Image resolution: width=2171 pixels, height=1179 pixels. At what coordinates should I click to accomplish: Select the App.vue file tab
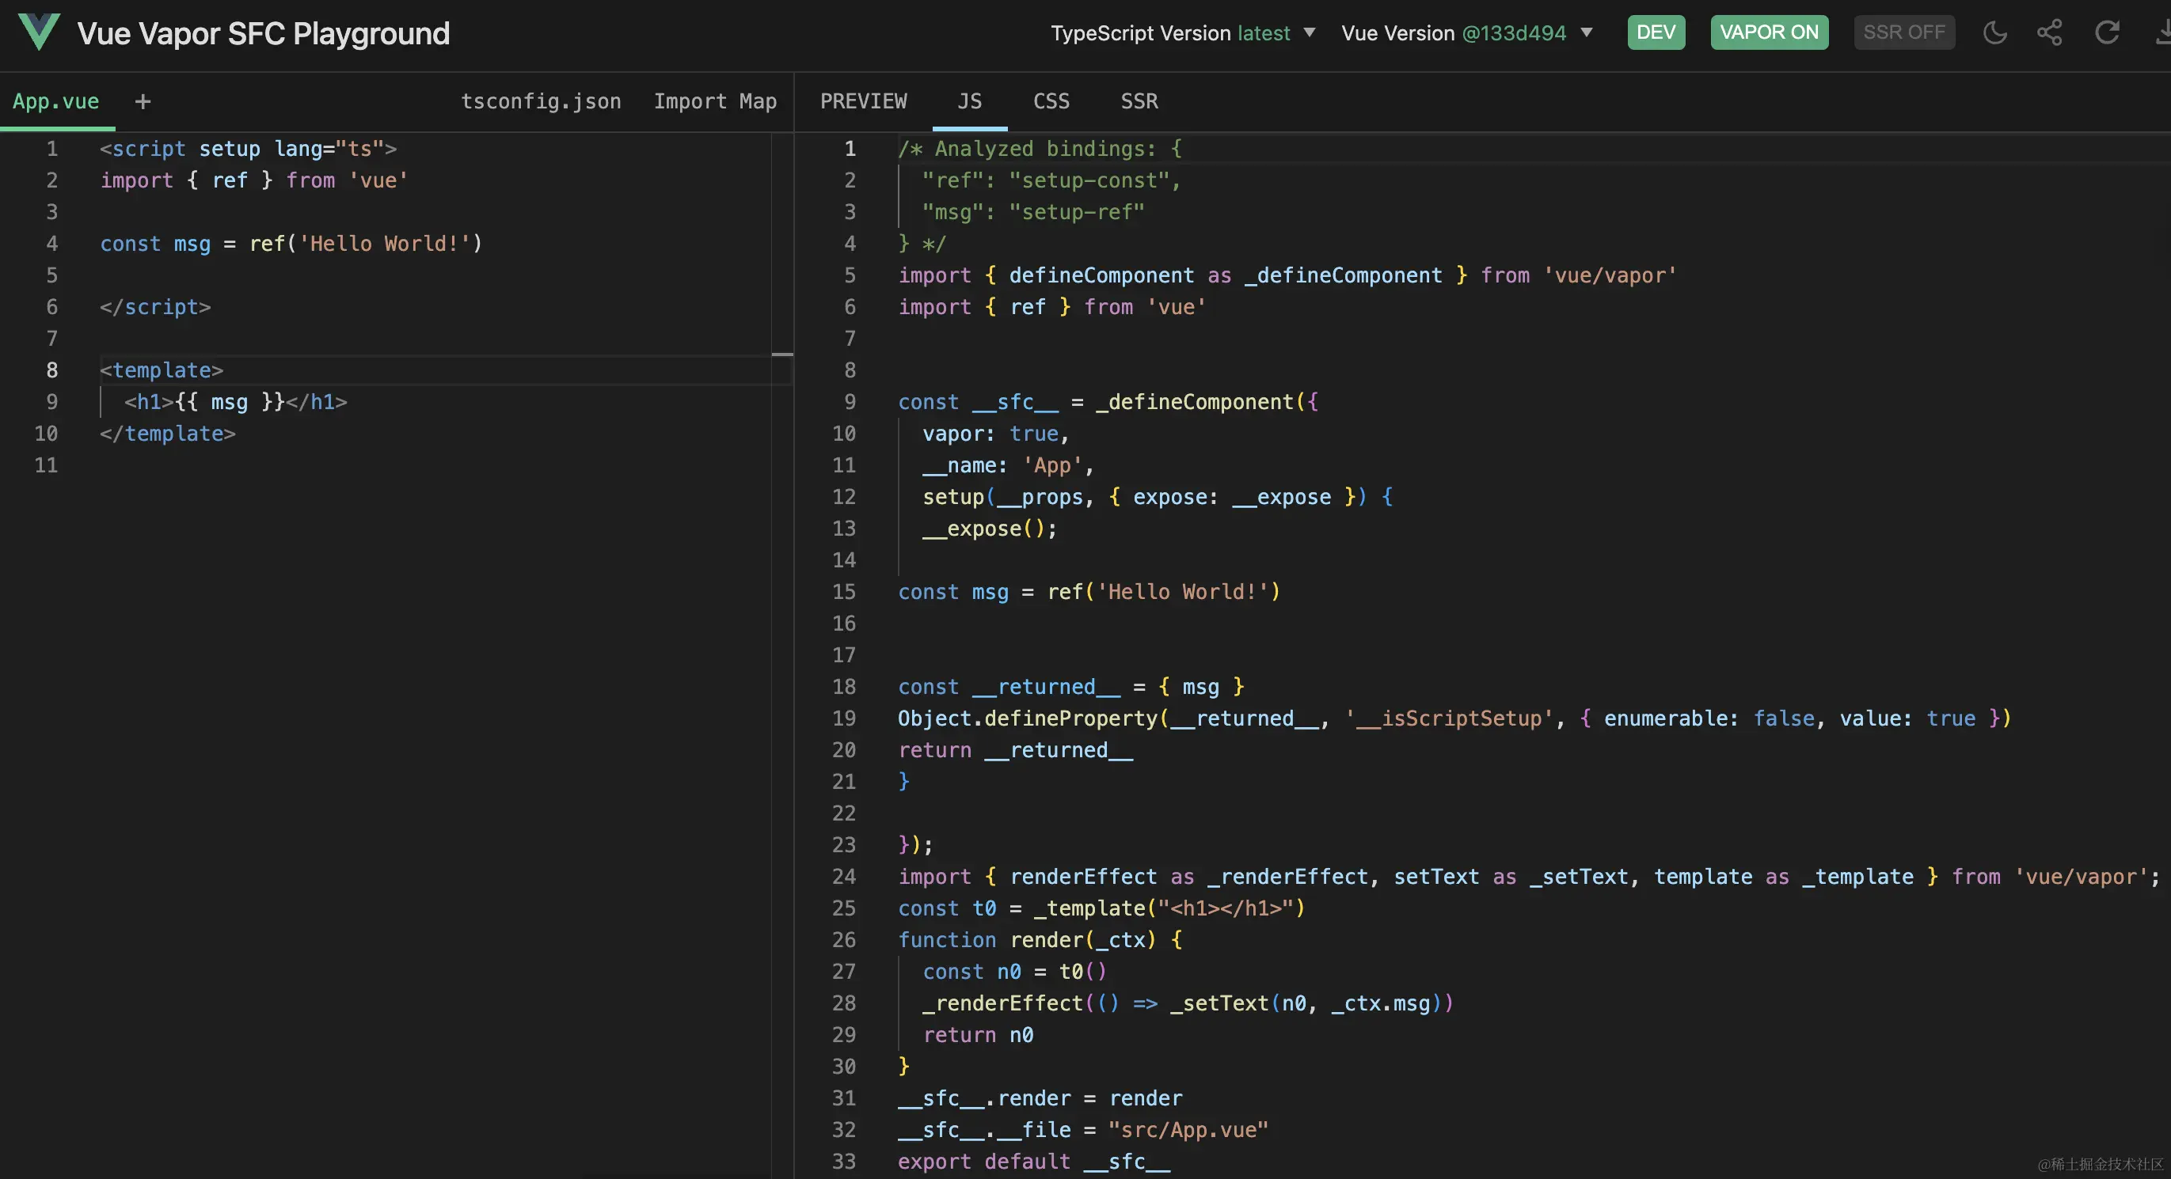pos(55,101)
